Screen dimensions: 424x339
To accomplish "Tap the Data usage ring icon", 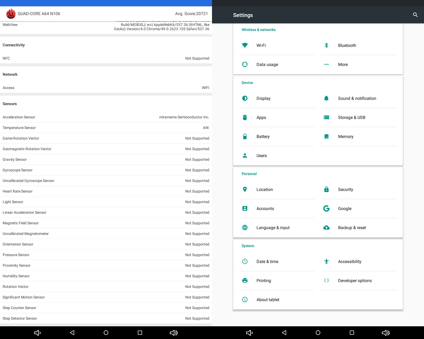I will click(245, 64).
